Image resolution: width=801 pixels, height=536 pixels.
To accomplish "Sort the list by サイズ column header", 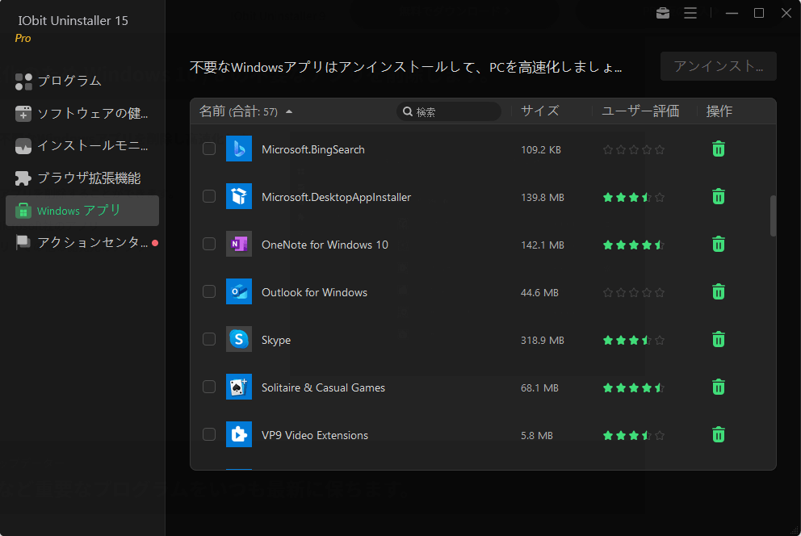I will pyautogui.click(x=540, y=111).
